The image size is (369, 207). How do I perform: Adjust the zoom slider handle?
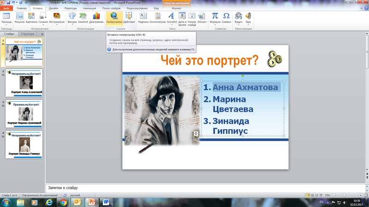pos(344,195)
